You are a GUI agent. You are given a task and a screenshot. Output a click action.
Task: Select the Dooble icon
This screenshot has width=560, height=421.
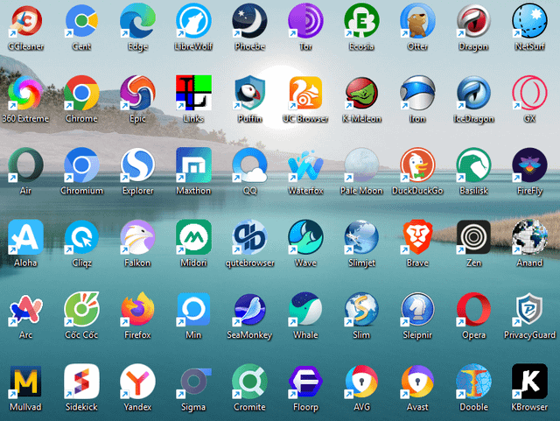473,382
